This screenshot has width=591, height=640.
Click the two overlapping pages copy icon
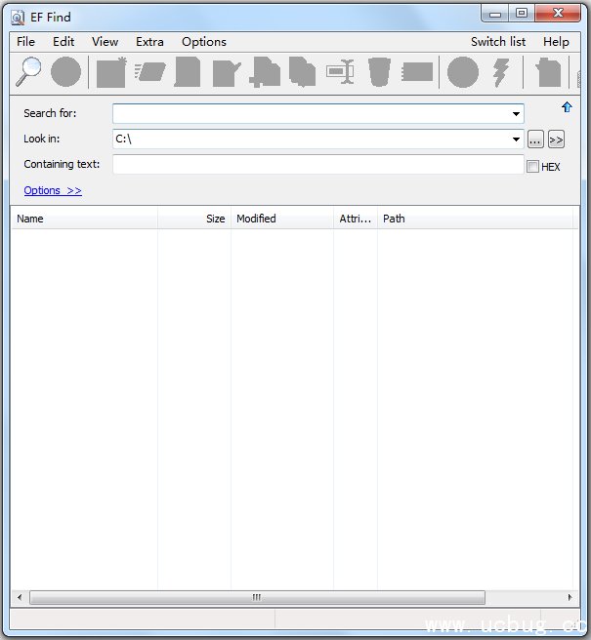[x=302, y=72]
